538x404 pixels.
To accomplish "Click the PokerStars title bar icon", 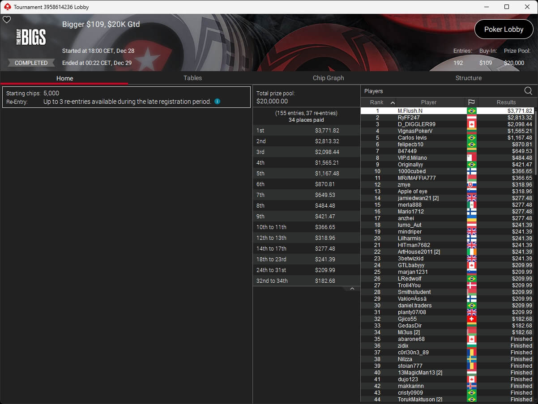I will pos(7,7).
